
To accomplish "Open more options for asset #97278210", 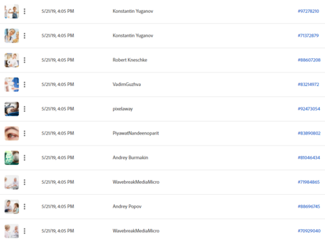I will 25,11.
